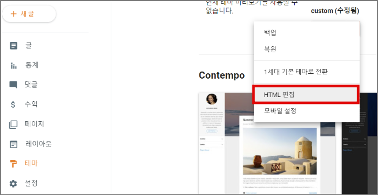This screenshot has width=378, height=195.
Task: Click the plus icon in 새 글 button
Action: point(13,14)
